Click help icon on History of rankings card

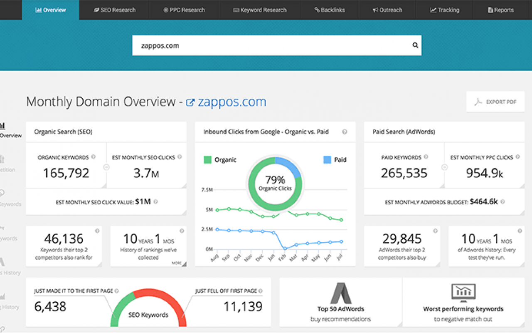click(x=182, y=231)
